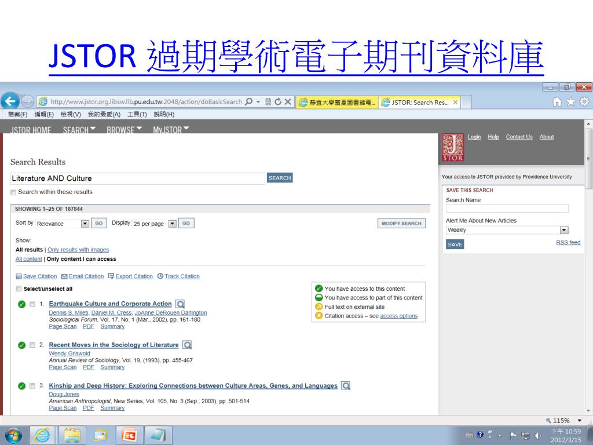Toggle the Select/unselect all checkbox

[19, 289]
